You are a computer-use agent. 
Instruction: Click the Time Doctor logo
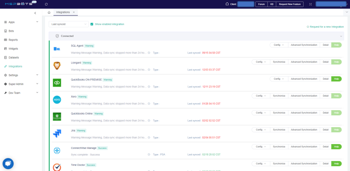pyautogui.click(x=57, y=167)
